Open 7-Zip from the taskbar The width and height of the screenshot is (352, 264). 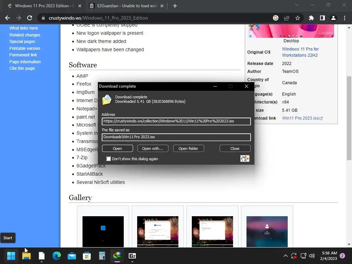(x=132, y=256)
